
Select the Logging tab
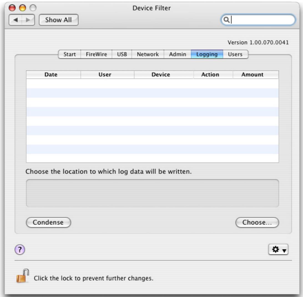pyautogui.click(x=207, y=54)
